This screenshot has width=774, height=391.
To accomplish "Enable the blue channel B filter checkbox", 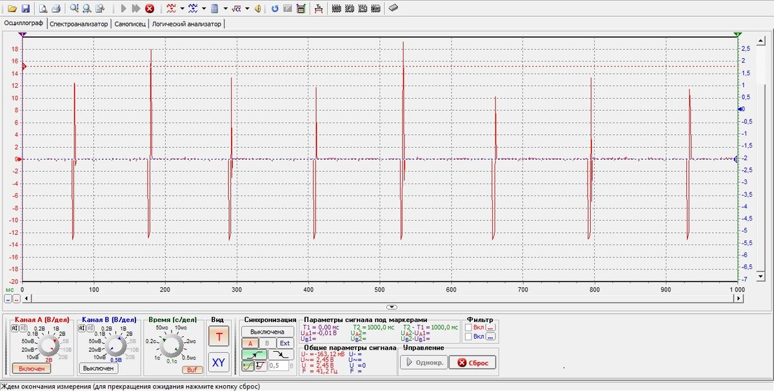I will tap(468, 336).
